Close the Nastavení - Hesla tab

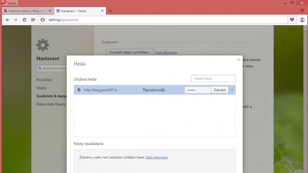(102, 11)
